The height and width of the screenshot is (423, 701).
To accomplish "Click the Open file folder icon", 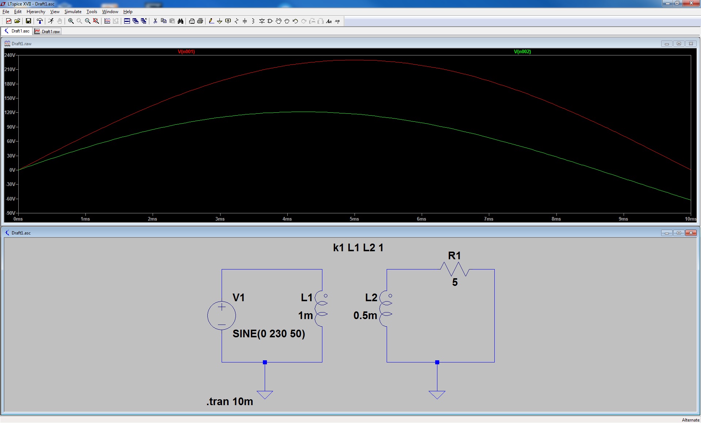I will coord(17,21).
